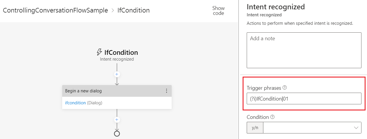Select the Begin a new dialog header

click(x=111, y=91)
